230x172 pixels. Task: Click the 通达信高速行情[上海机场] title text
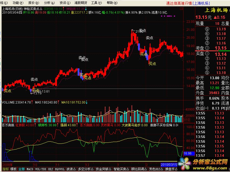point(188,3)
